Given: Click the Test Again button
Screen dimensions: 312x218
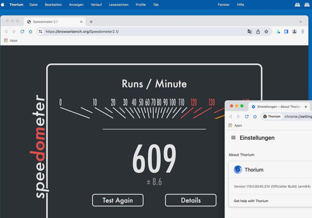Looking at the screenshot, I should pos(118,200).
